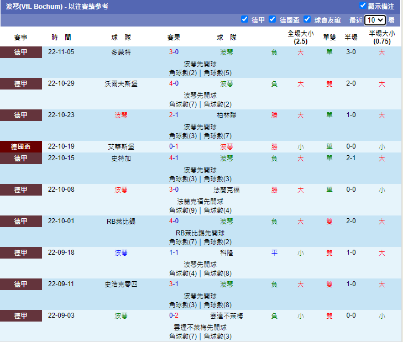403x342 pixels.
Task: Toggle the 顯示備注 checkbox
Action: coord(363,6)
